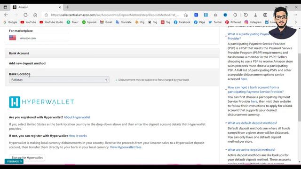The image size is (301, 169).
Task: Open the Google bookmark
Action: tap(10, 22)
